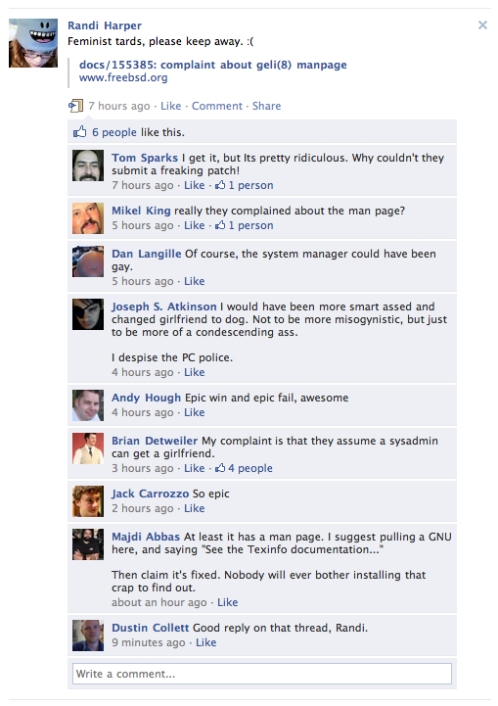This screenshot has height=706, width=498.
Task: Click the shared link icon beside 7 hours ago
Action: (75, 106)
